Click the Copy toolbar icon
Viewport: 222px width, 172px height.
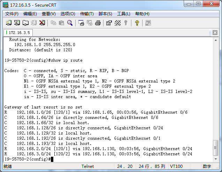pyautogui.click(x=53, y=23)
